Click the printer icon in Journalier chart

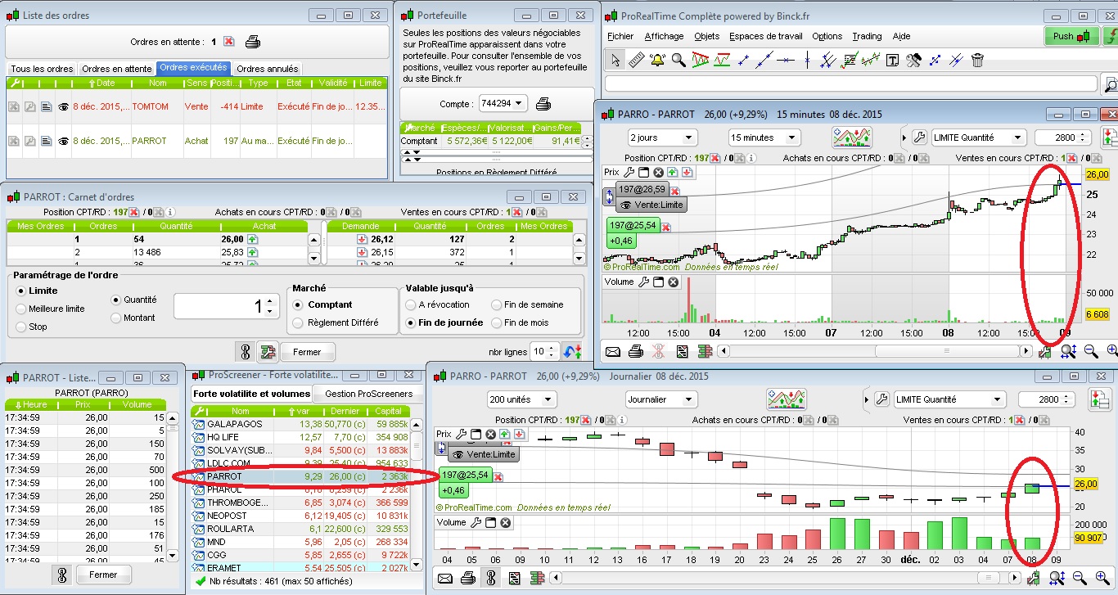point(468,578)
